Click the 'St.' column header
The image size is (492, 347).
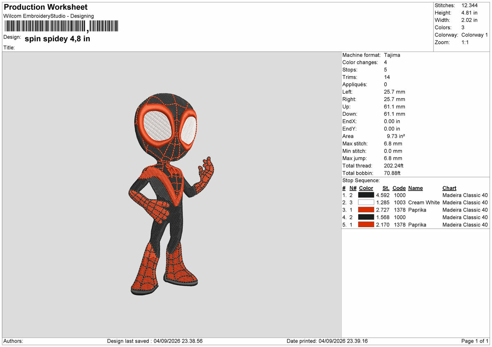tap(386, 188)
